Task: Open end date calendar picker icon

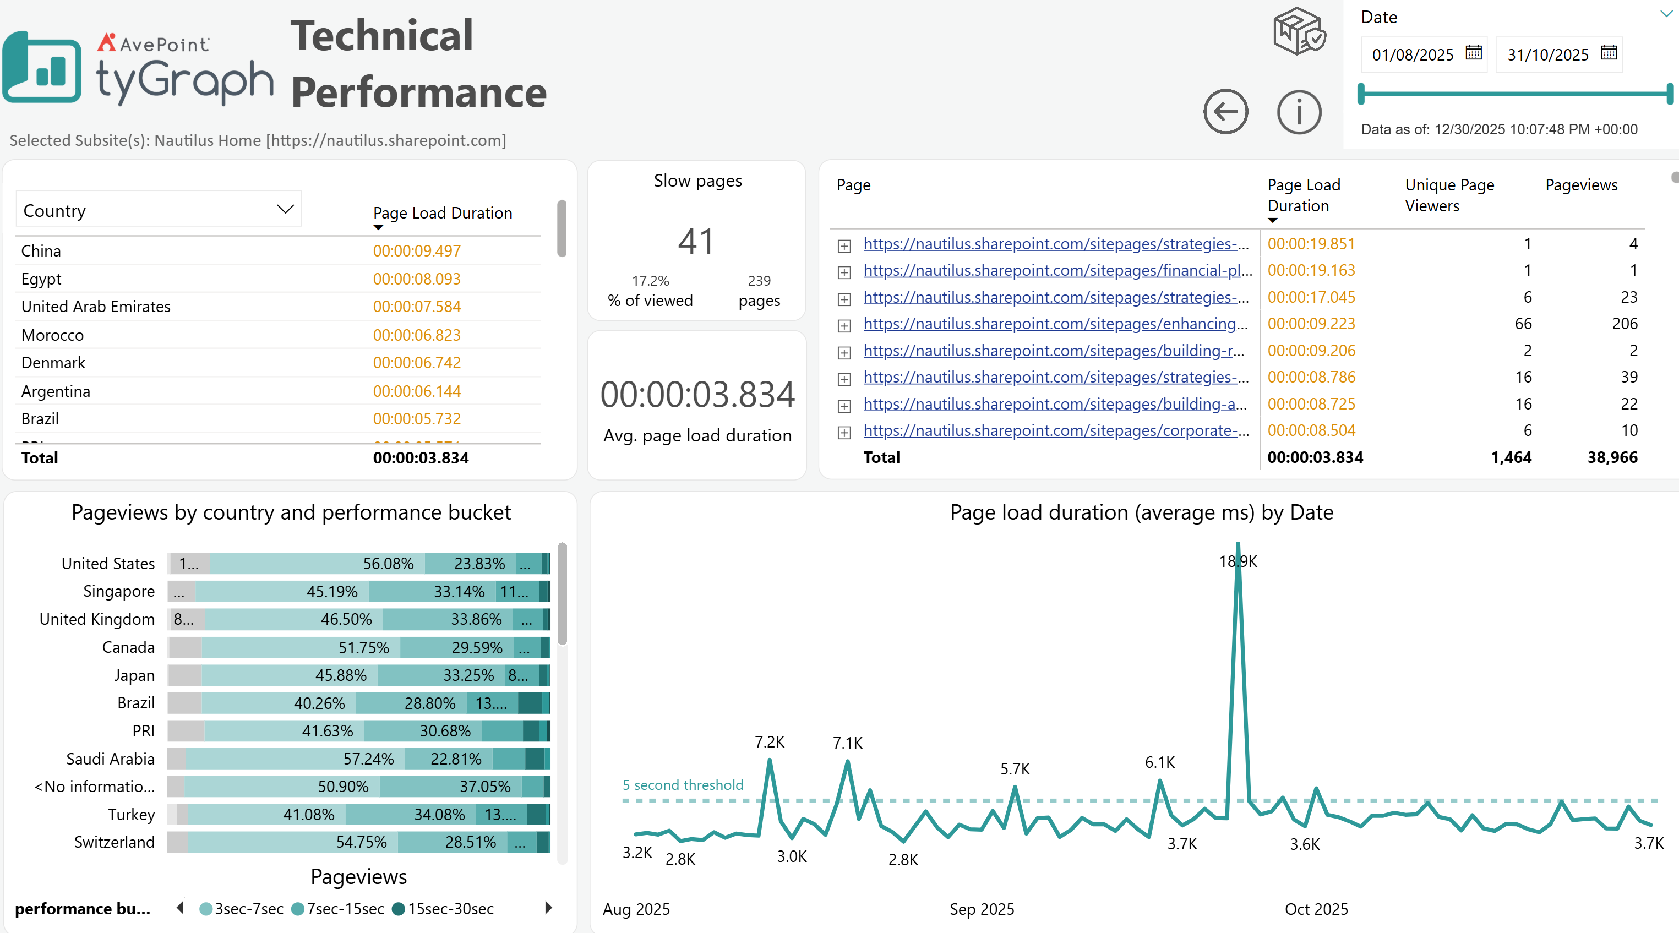Action: [x=1609, y=53]
